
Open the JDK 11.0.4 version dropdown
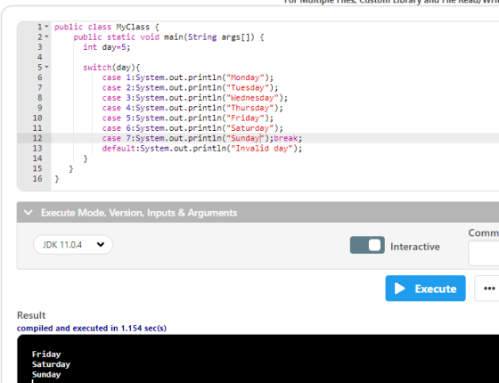point(73,245)
